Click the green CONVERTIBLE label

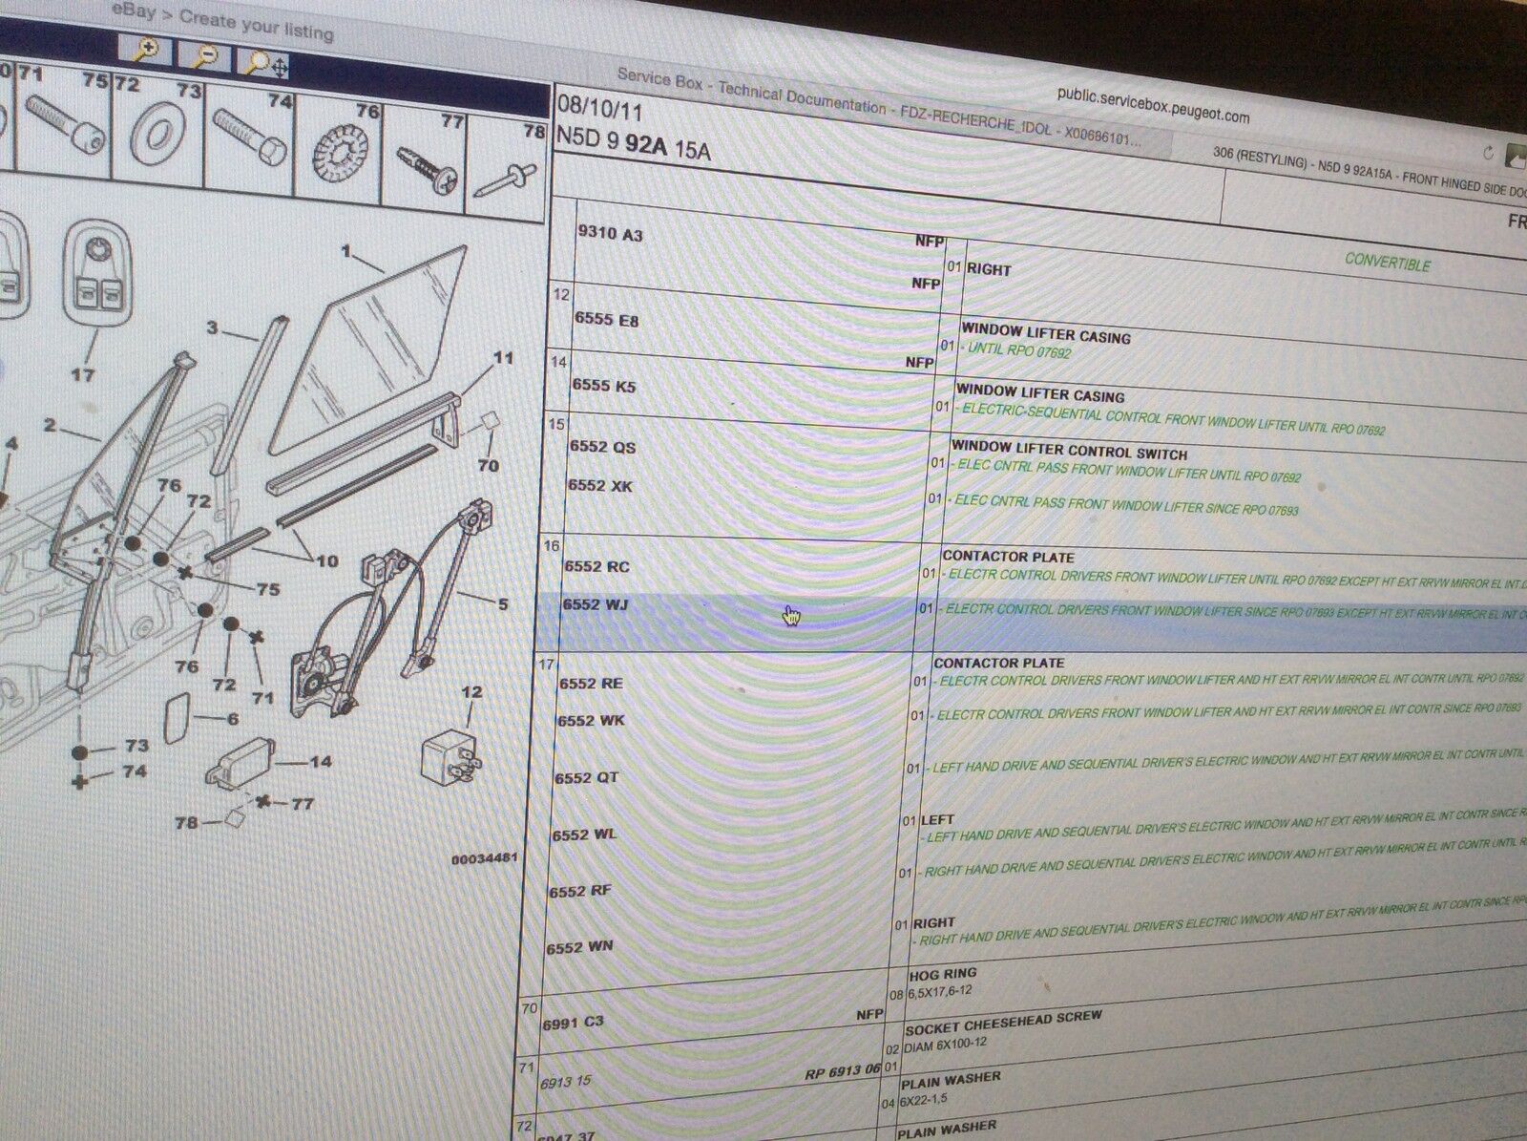(x=1387, y=262)
